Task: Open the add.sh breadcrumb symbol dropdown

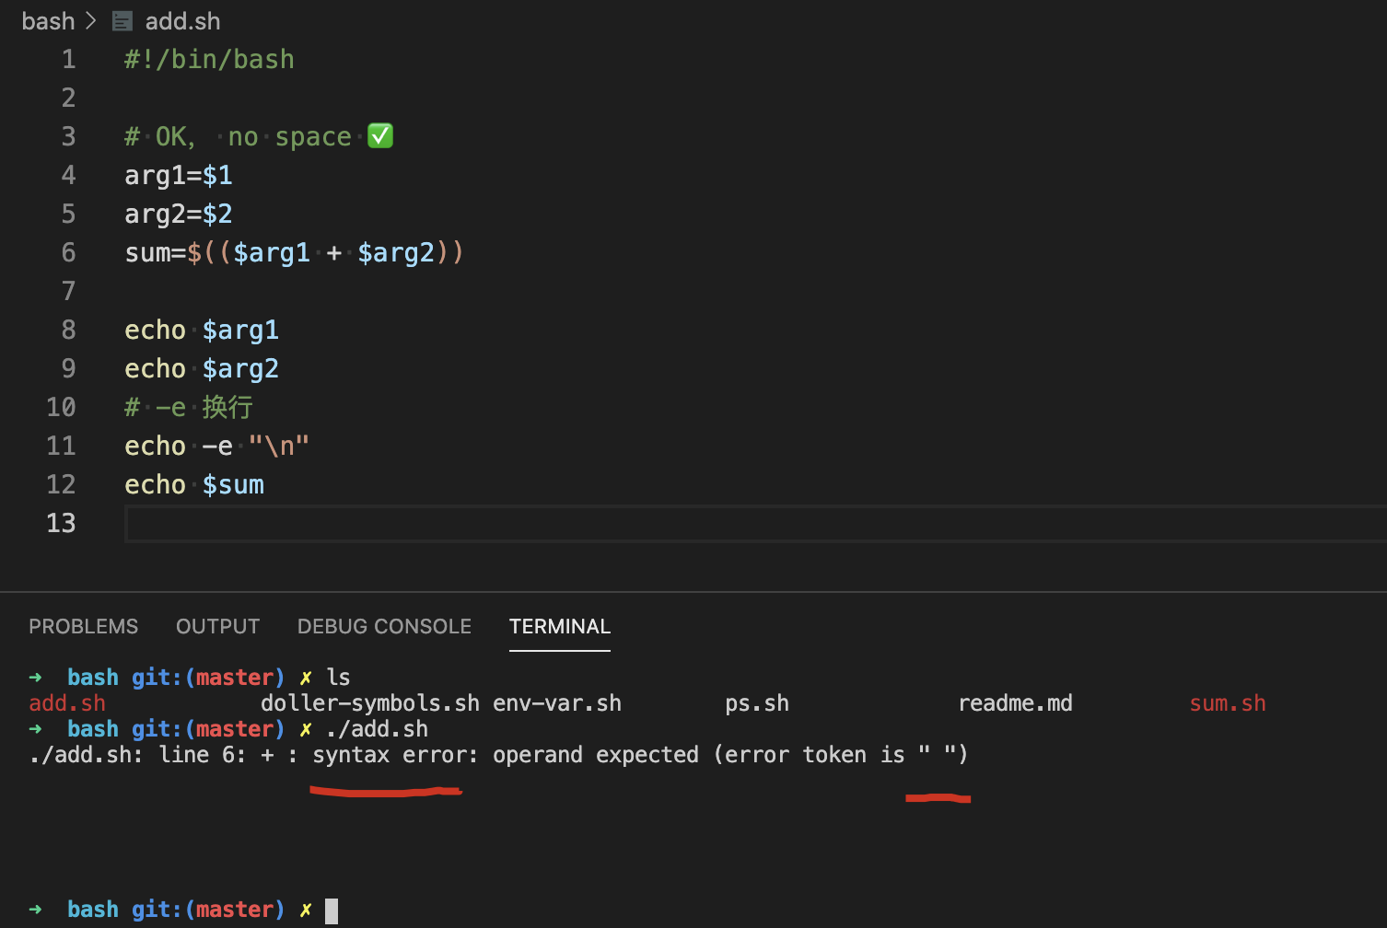Action: (182, 21)
